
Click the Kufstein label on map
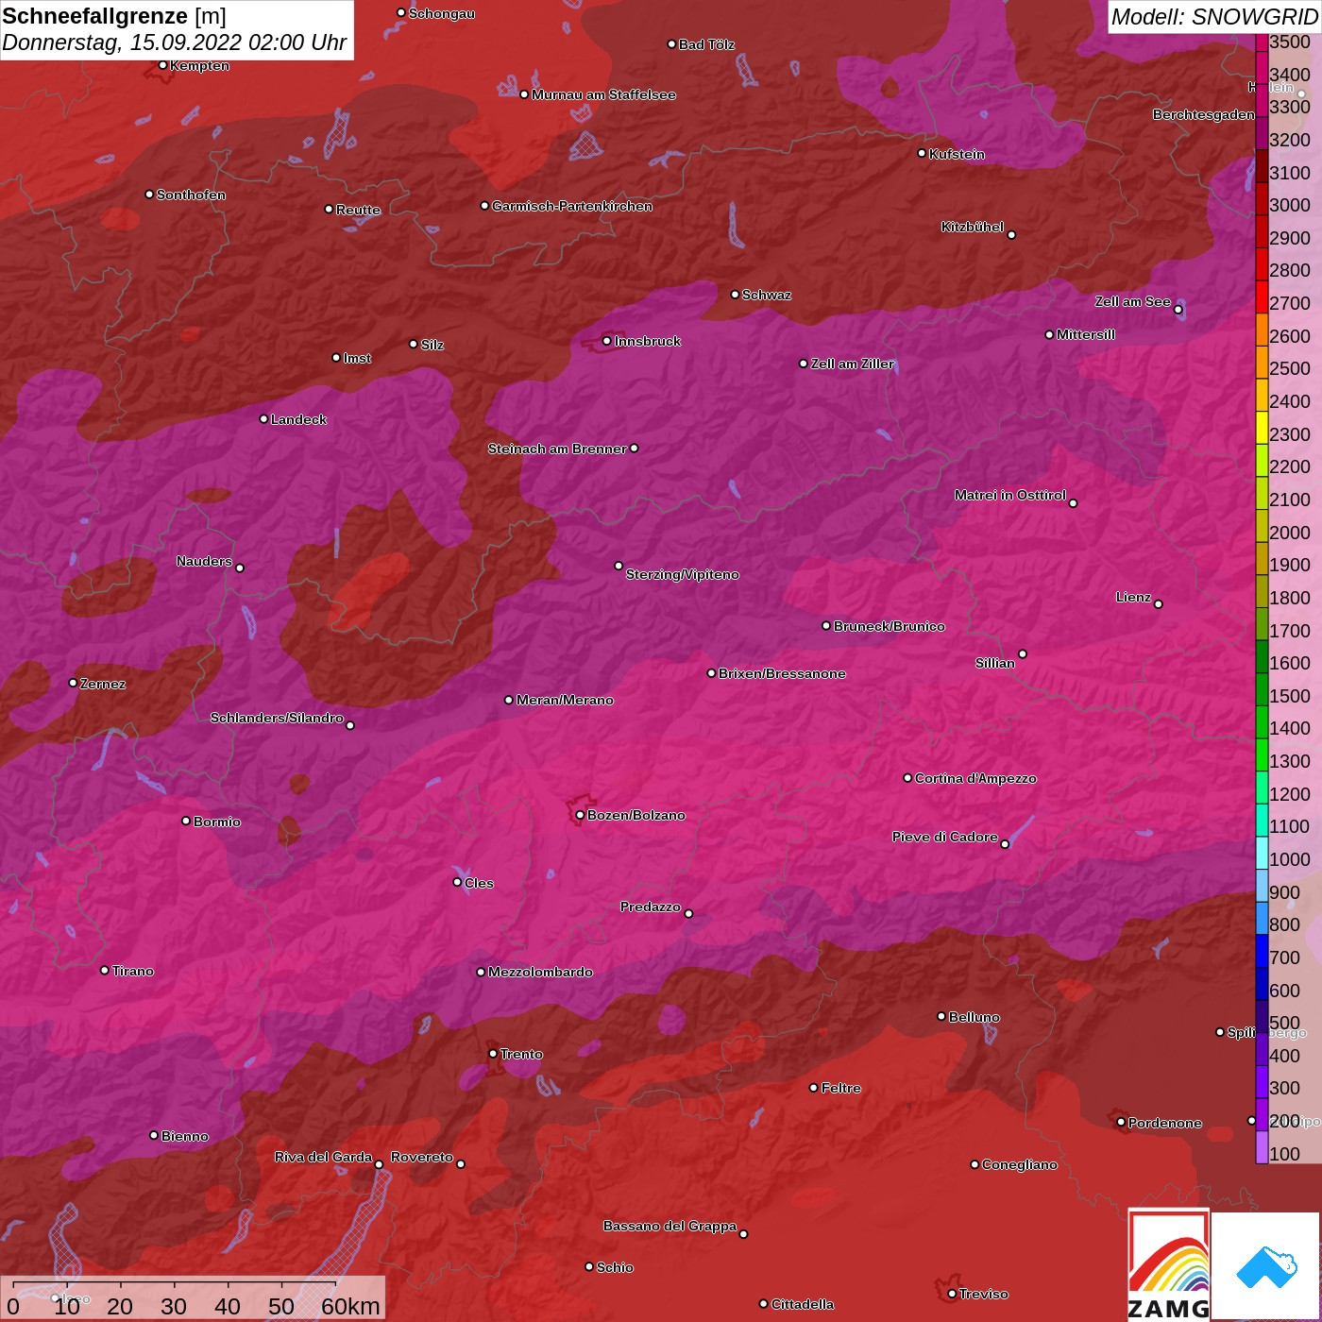click(957, 154)
